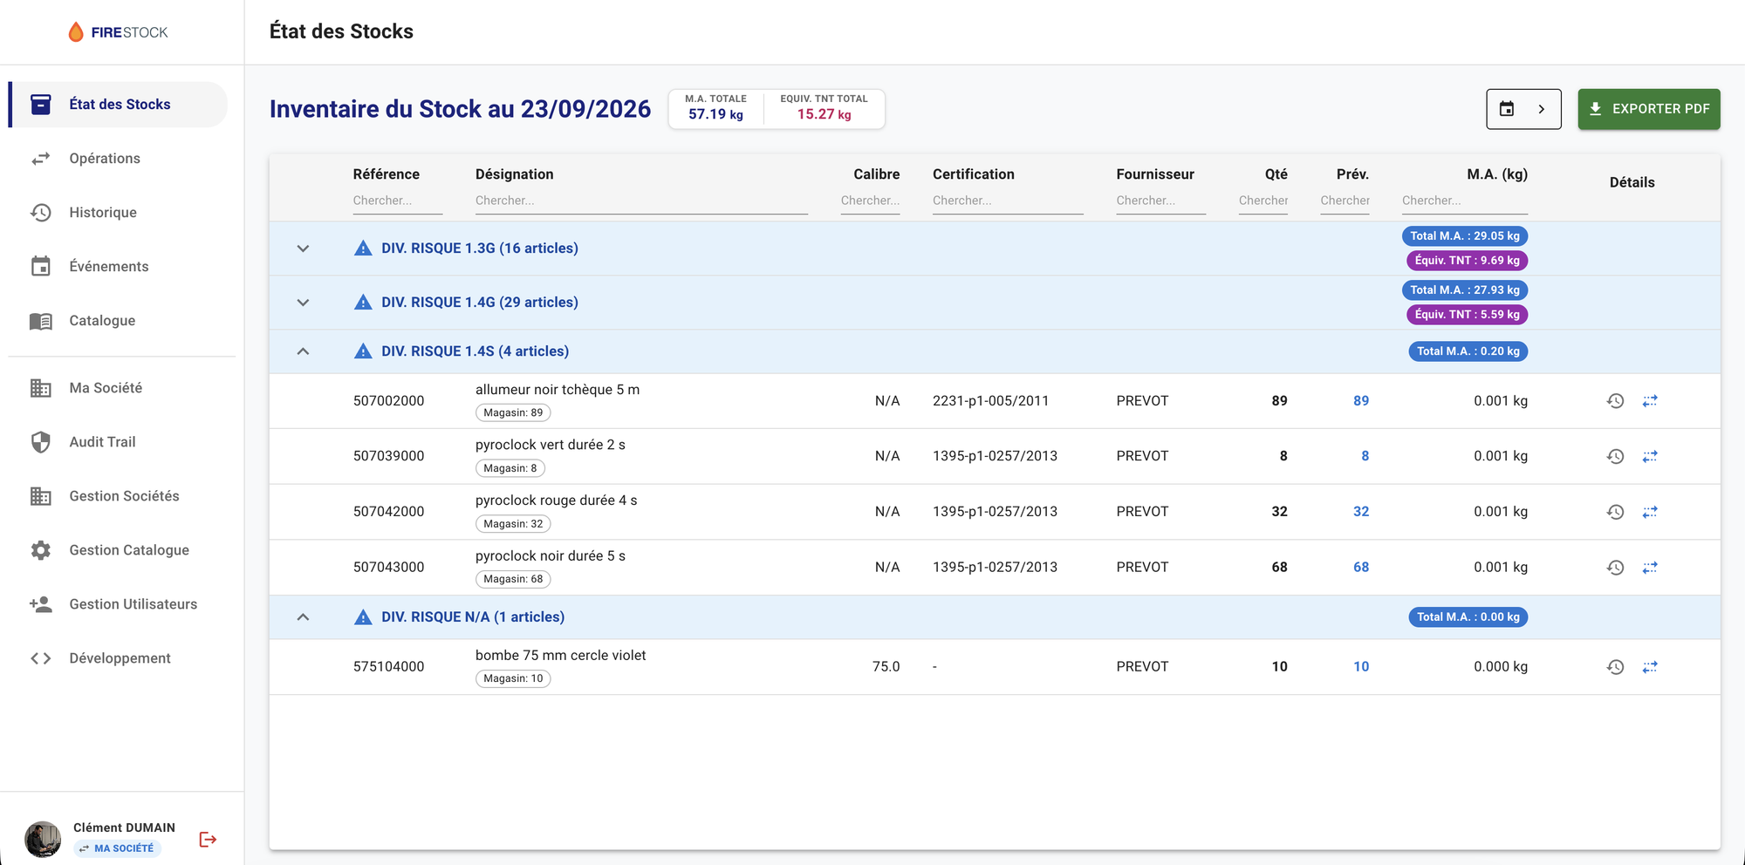The width and height of the screenshot is (1745, 865).
Task: Click transfer arrows icon for bombe 75 mm
Action: [x=1650, y=667]
